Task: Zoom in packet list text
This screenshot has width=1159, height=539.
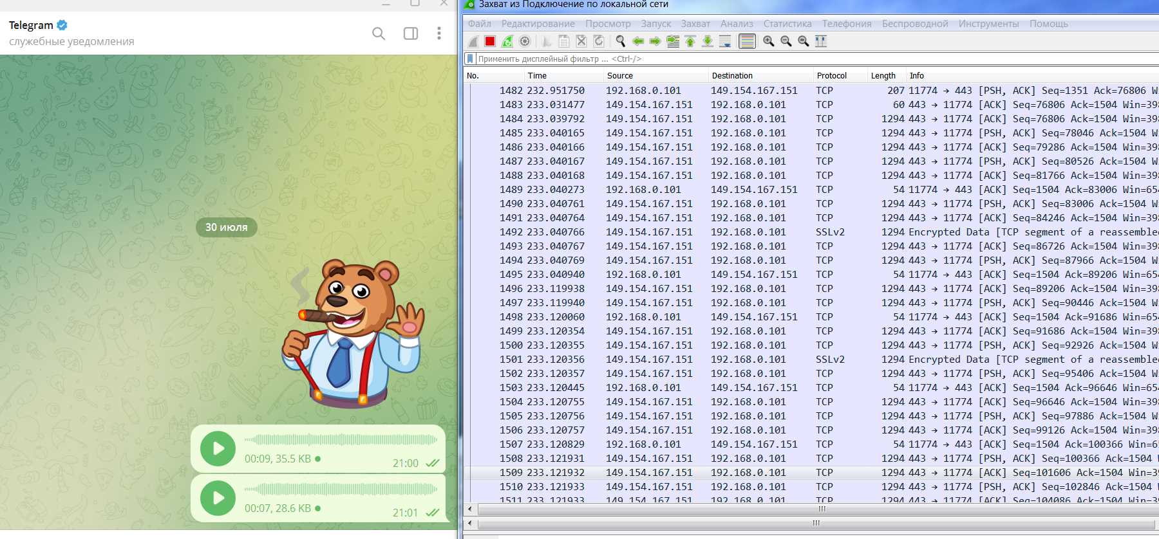Action: 769,41
